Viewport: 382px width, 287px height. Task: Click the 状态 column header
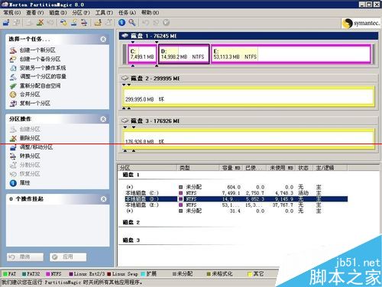pos(305,168)
